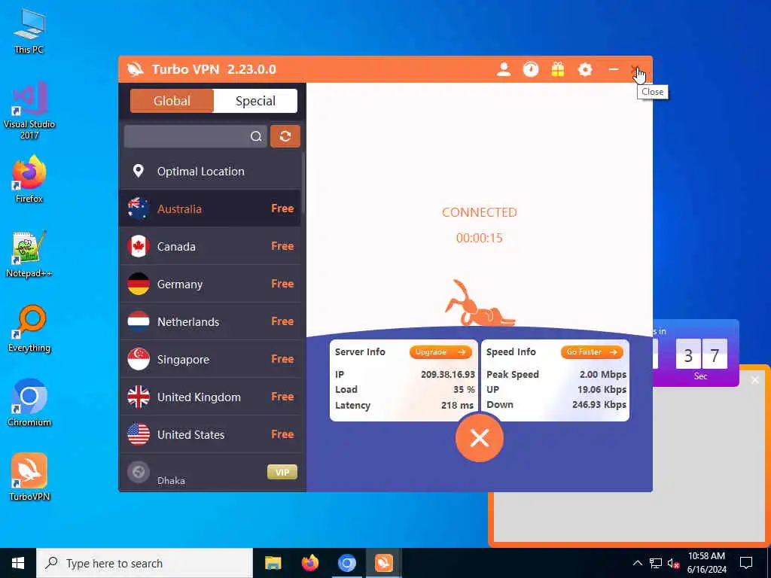
Task: Select Chromium desktop shortcut
Action: [29, 403]
